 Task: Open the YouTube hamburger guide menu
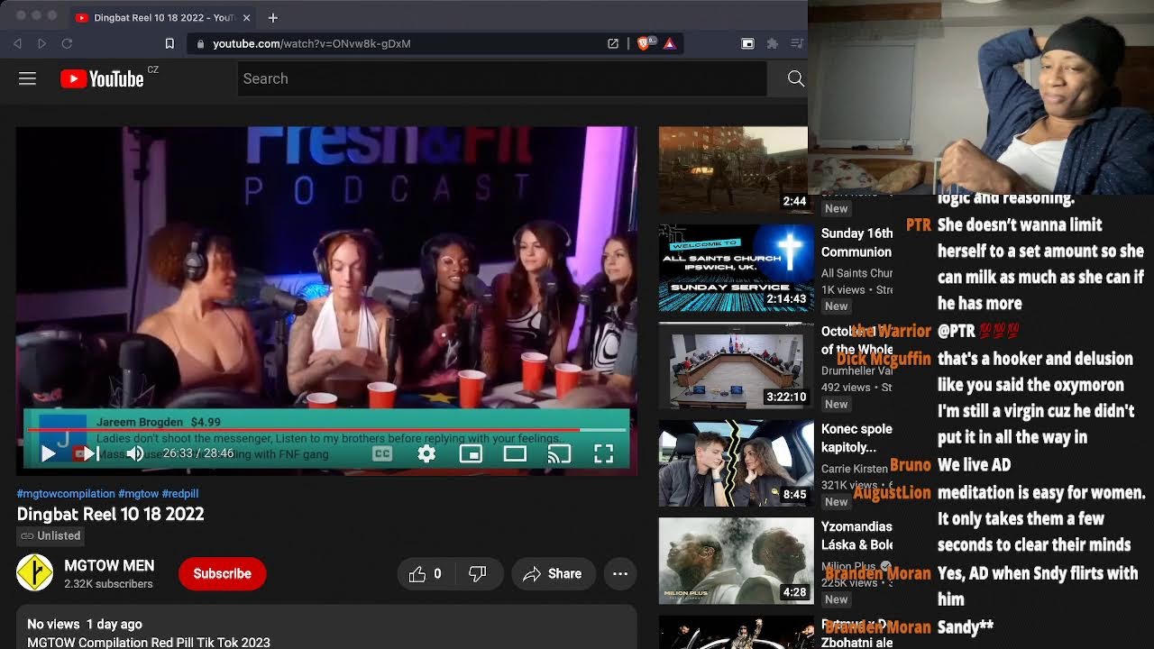[27, 78]
